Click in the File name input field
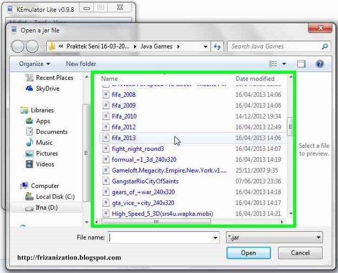Screen dimensions: 338x273 tap(160, 238)
